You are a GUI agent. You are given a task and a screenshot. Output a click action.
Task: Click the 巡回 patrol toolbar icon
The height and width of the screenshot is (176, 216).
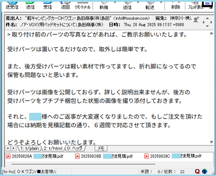[65, 5]
